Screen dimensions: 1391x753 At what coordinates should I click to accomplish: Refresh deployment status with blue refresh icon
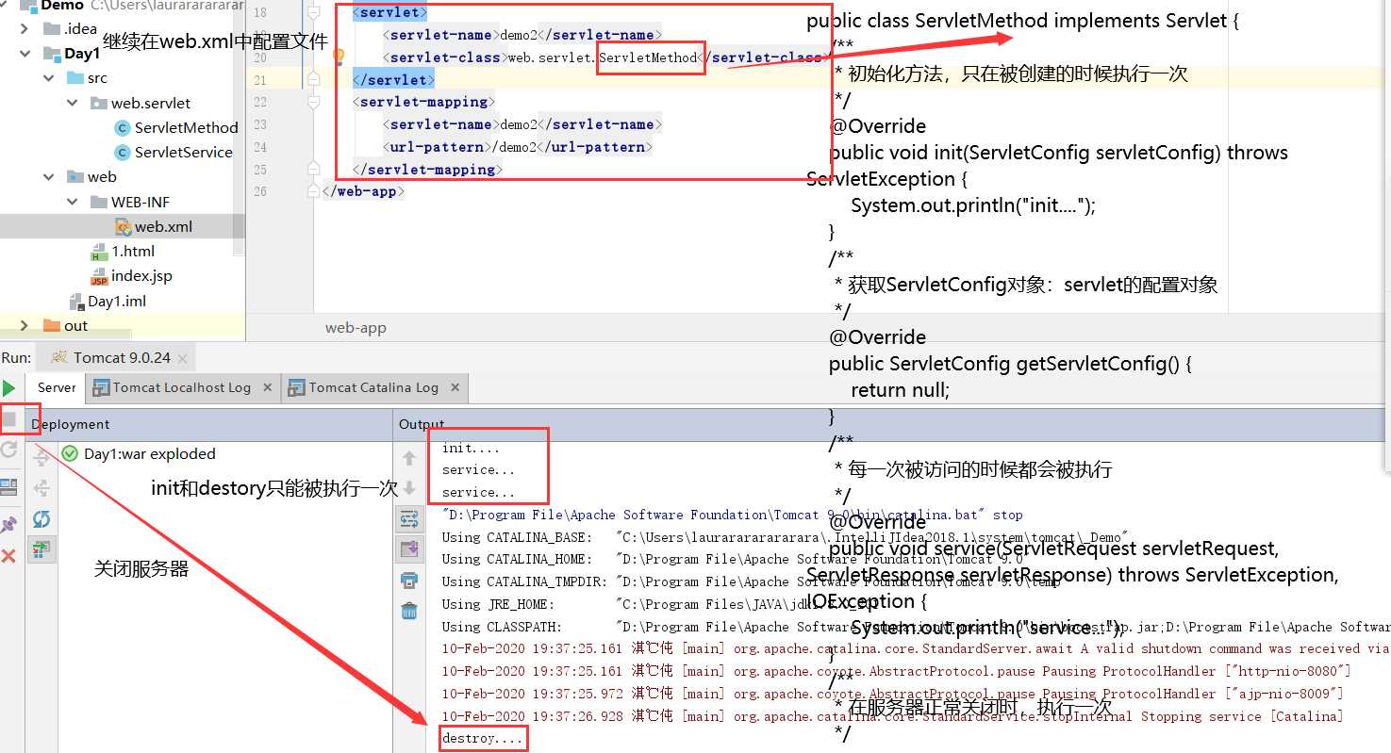point(41,519)
